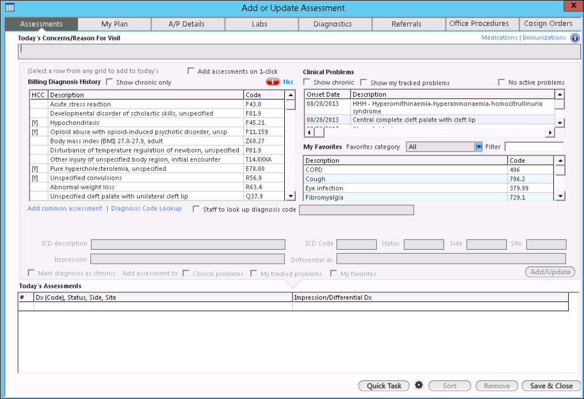
Task: Click the staff diagnosis code lookup field
Action: coord(356,210)
